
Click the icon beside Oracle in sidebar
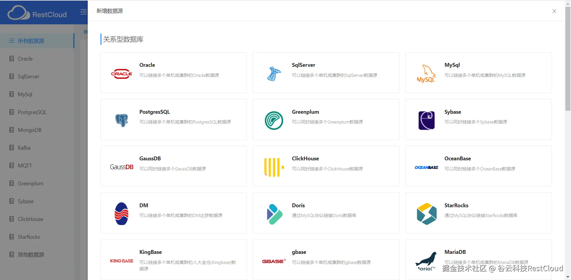[12, 58]
